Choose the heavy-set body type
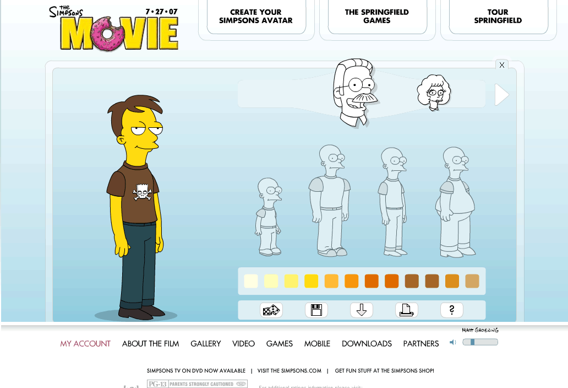 (x=456, y=202)
